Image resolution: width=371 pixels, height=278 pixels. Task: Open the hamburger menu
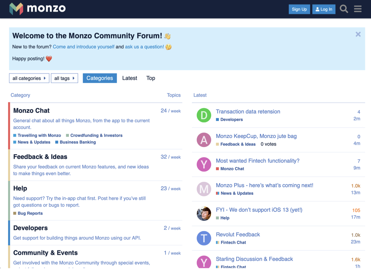click(358, 9)
